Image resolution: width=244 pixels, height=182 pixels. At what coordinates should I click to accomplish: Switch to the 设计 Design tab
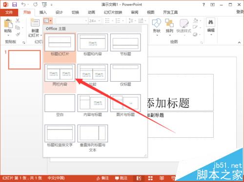(x=59, y=12)
